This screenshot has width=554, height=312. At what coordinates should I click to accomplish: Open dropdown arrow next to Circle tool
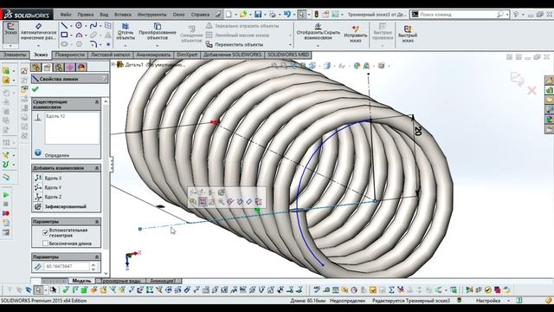click(x=86, y=25)
